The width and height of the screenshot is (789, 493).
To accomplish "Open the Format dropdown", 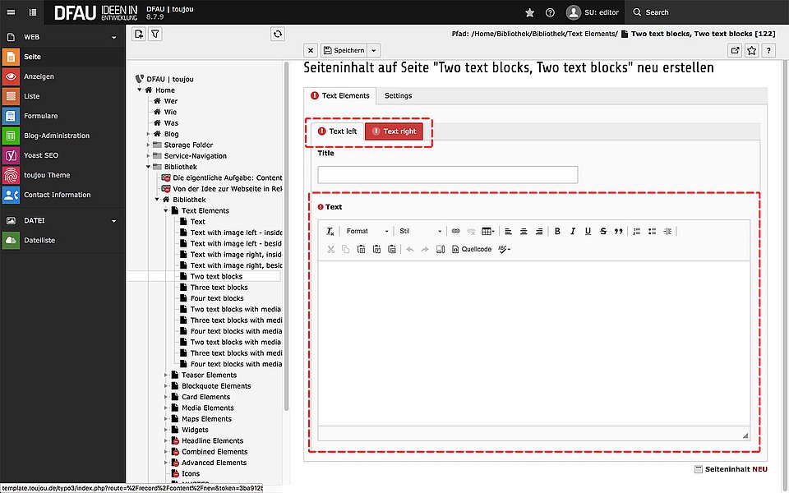I will point(367,232).
